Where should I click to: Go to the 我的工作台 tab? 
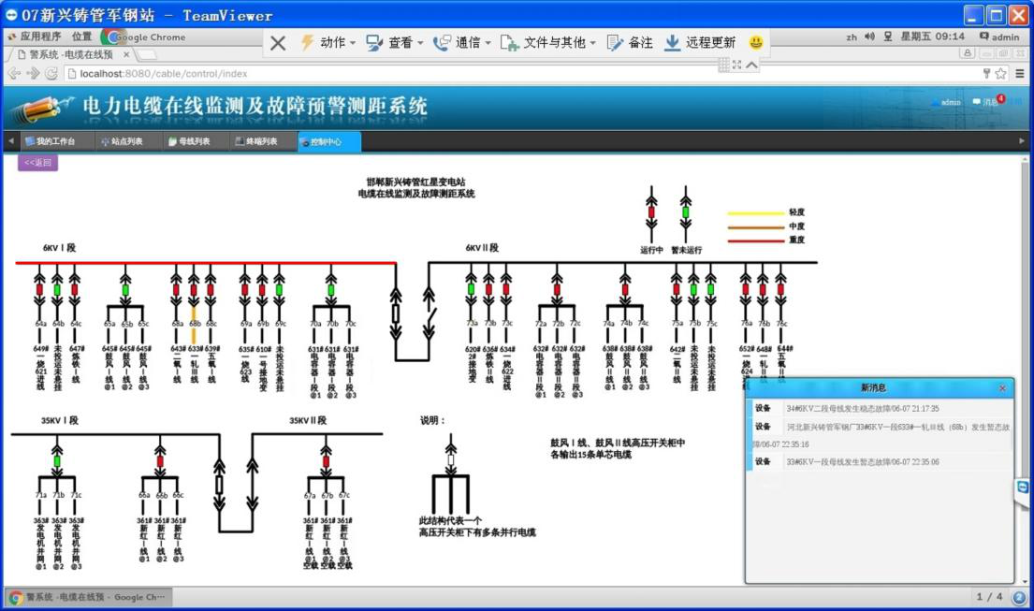pyautogui.click(x=51, y=142)
